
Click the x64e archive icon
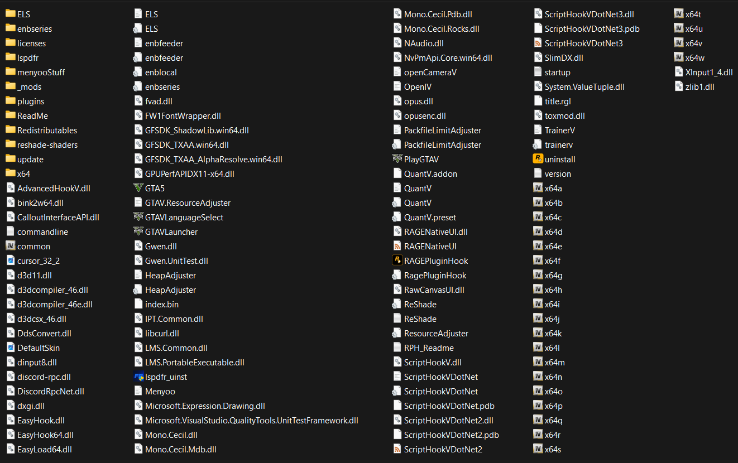(x=538, y=246)
